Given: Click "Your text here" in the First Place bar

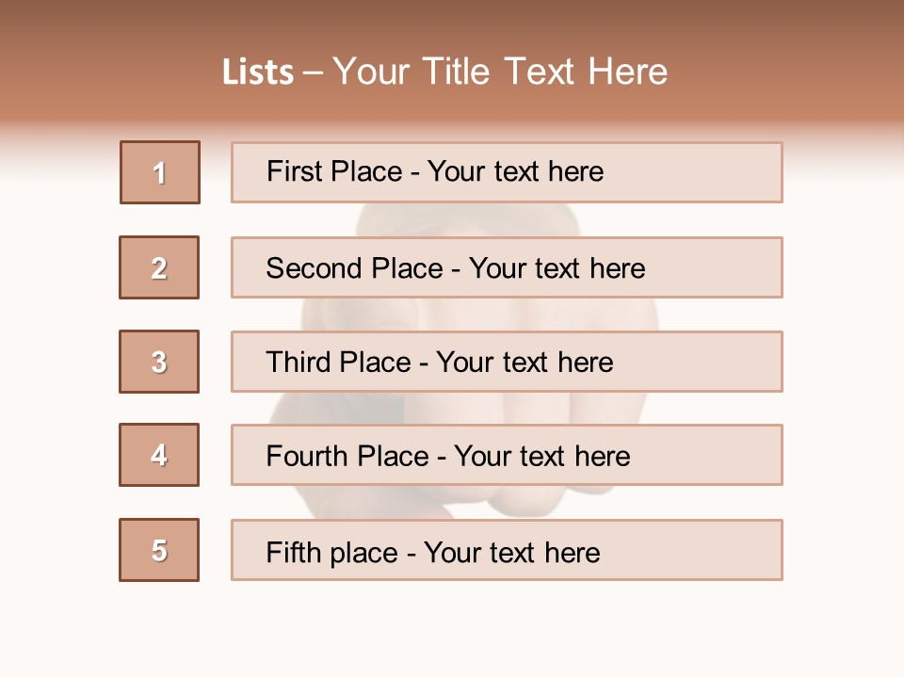Looking at the screenshot, I should (515, 171).
